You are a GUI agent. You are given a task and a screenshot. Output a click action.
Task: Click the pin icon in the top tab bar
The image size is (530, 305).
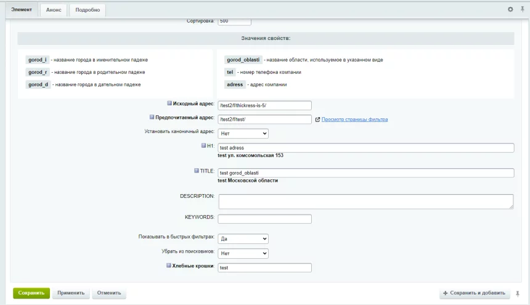[x=520, y=10]
